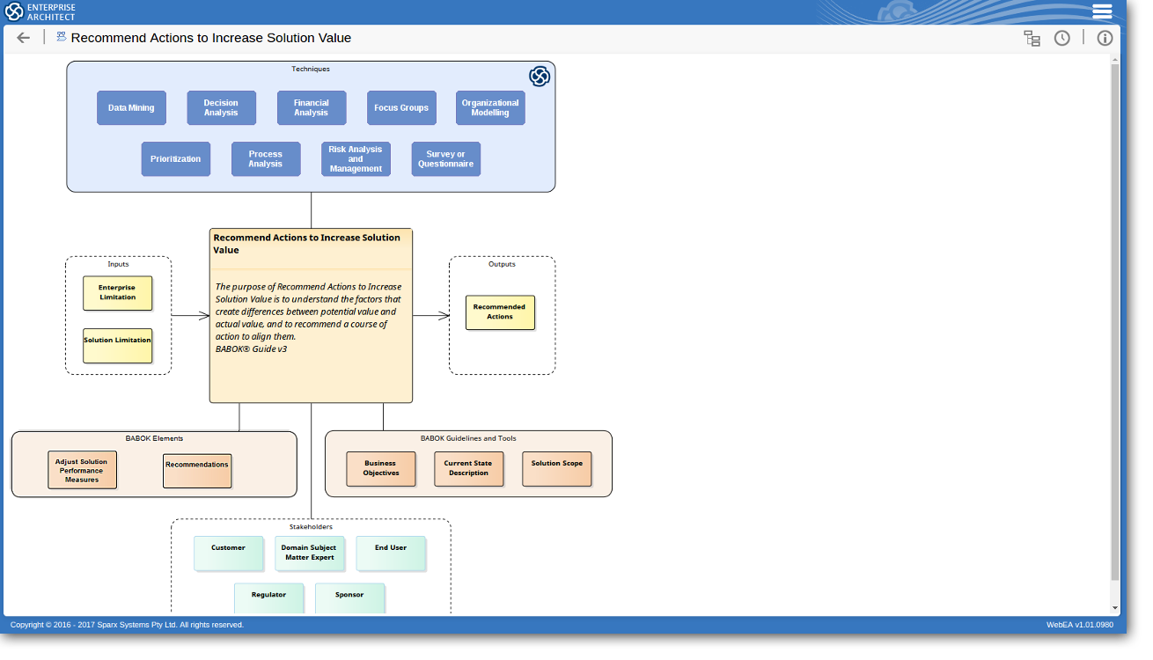This screenshot has width=1153, height=660.
Task: Open Risk Analysis and Management element
Action: coord(356,159)
